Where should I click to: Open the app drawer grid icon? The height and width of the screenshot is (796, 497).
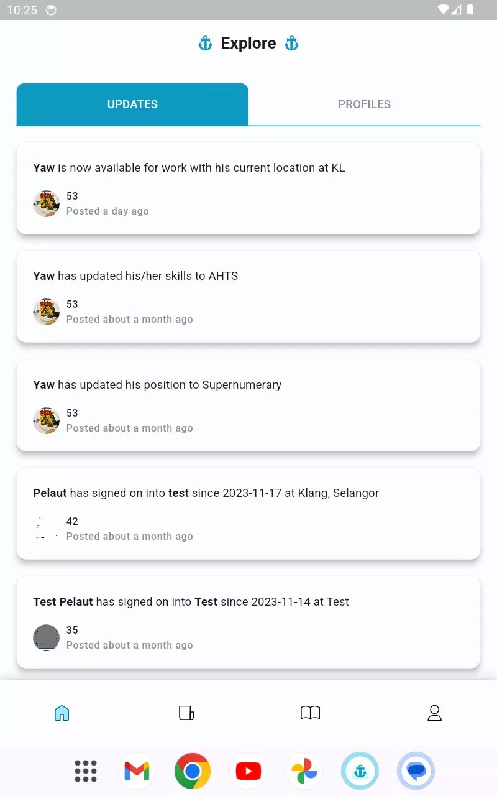tap(86, 771)
